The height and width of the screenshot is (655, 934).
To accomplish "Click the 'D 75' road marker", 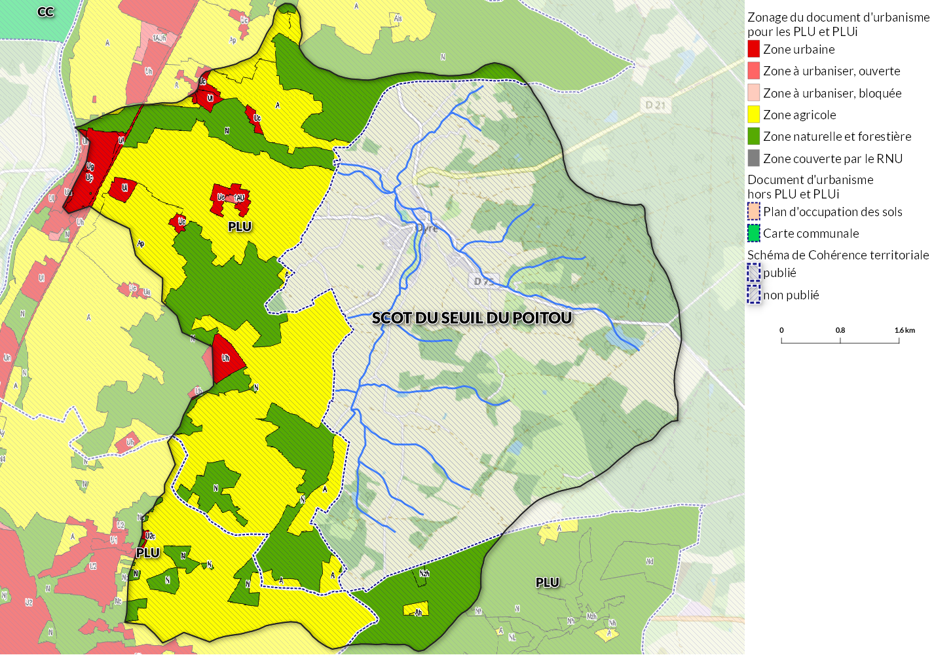I will point(483,281).
